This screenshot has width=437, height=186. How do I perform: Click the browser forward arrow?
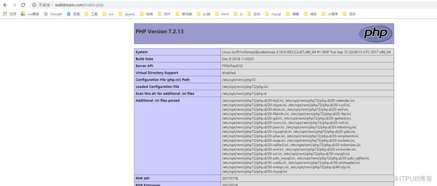(x=14, y=5)
